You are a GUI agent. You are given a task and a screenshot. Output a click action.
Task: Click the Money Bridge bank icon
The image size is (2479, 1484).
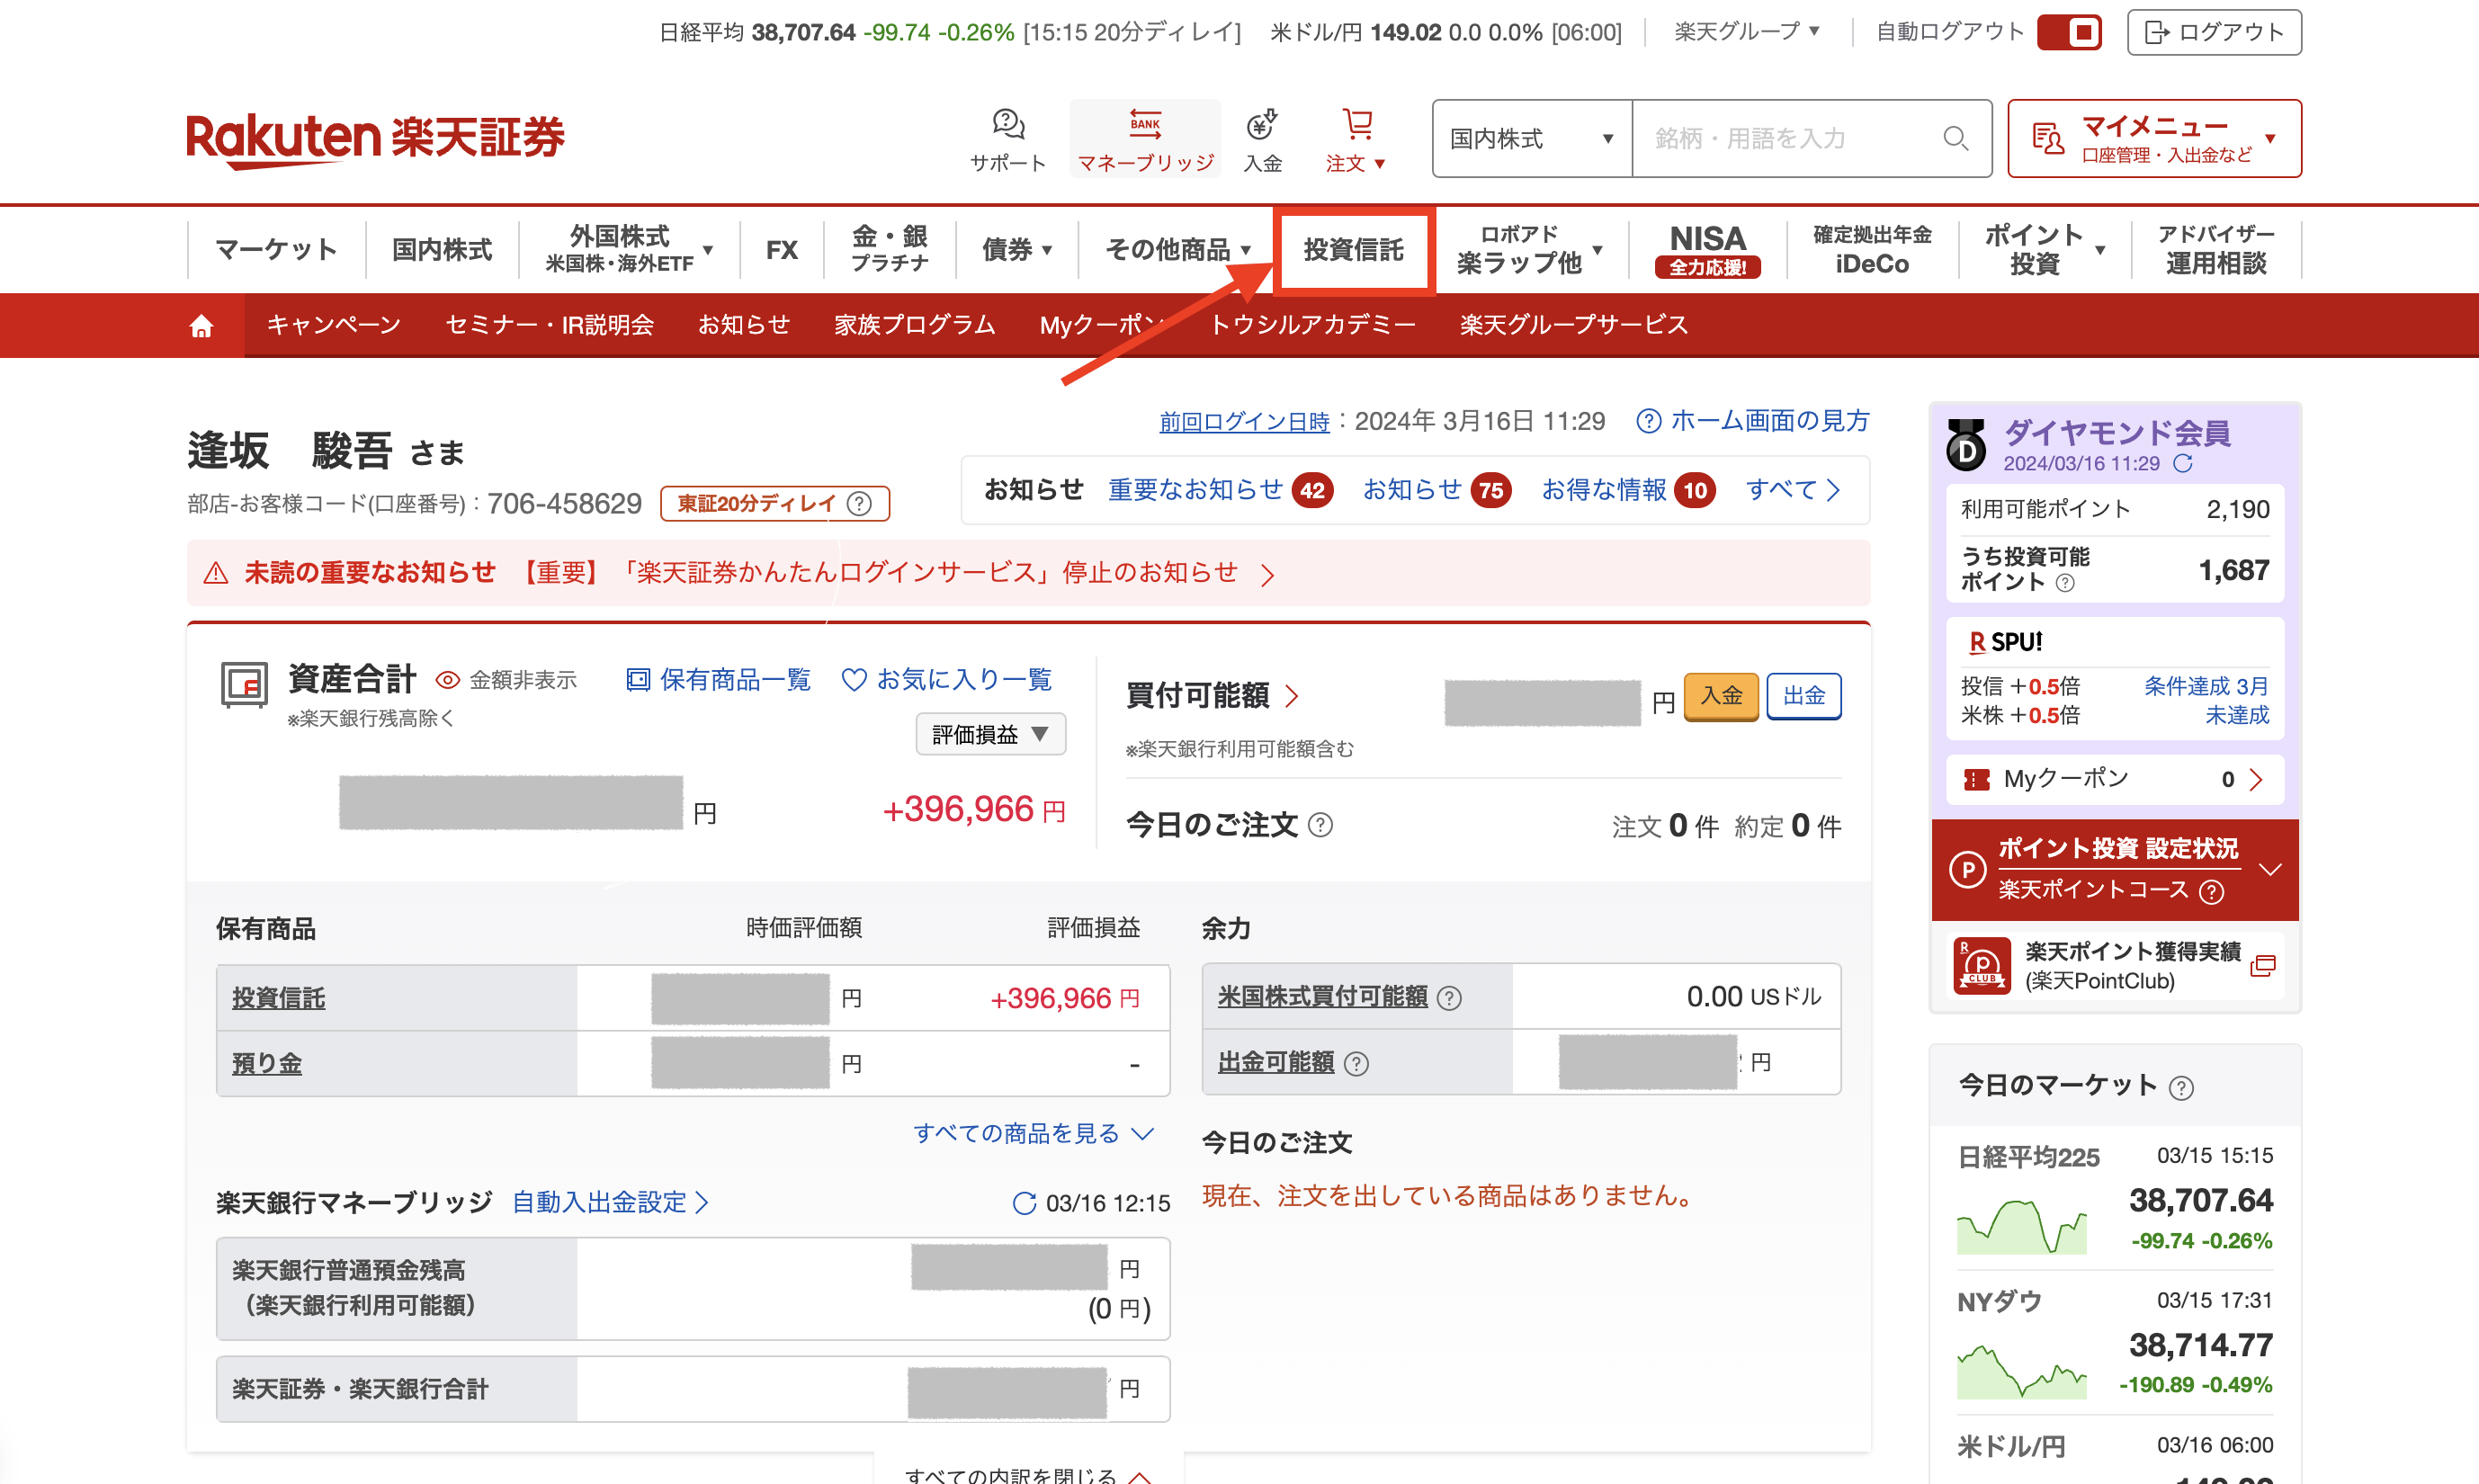pyautogui.click(x=1145, y=124)
